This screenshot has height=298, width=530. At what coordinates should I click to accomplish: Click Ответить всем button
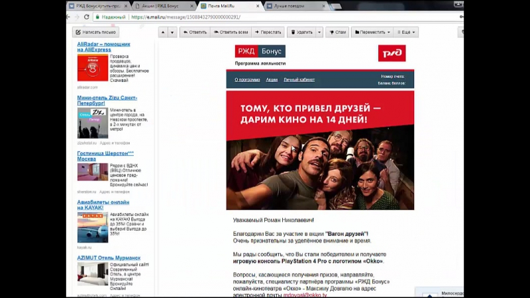pyautogui.click(x=231, y=32)
